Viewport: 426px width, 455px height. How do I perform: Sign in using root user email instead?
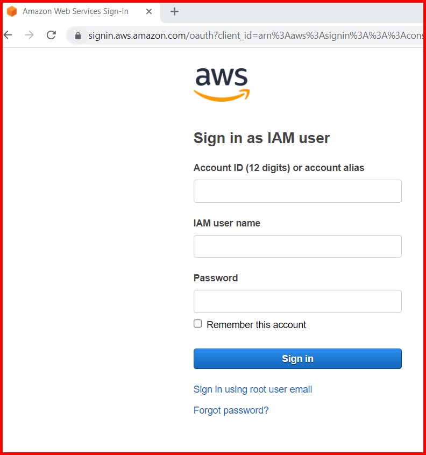coord(252,389)
